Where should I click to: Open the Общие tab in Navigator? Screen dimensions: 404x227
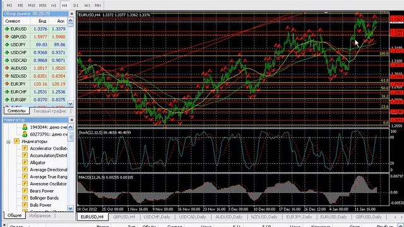(x=15, y=216)
